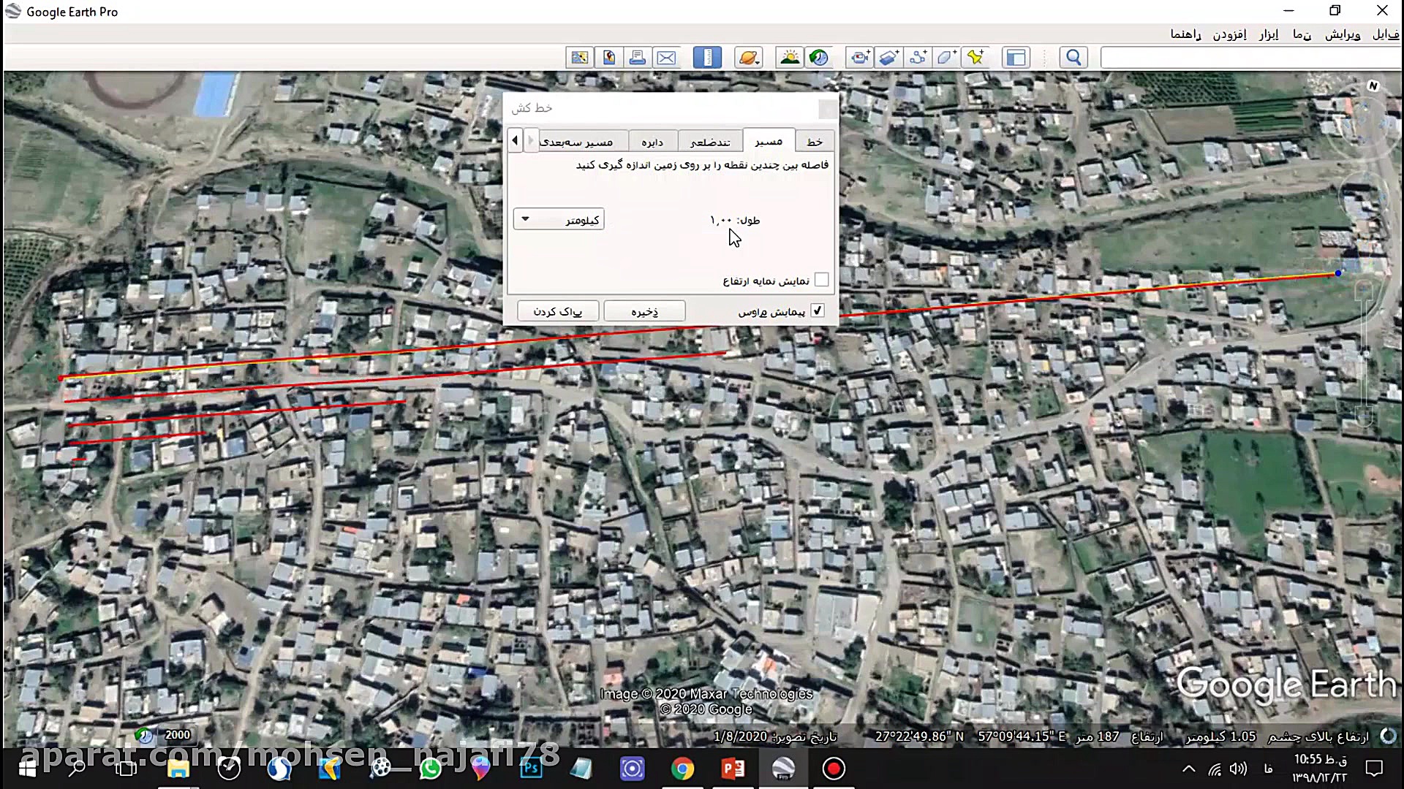Image resolution: width=1404 pixels, height=789 pixels.
Task: Show historical imagery clock icon
Action: [x=819, y=58]
